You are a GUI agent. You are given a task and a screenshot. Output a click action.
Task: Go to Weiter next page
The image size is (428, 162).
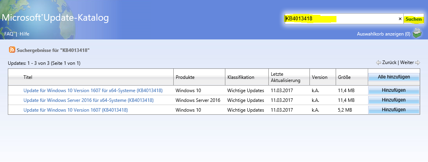coord(407,62)
